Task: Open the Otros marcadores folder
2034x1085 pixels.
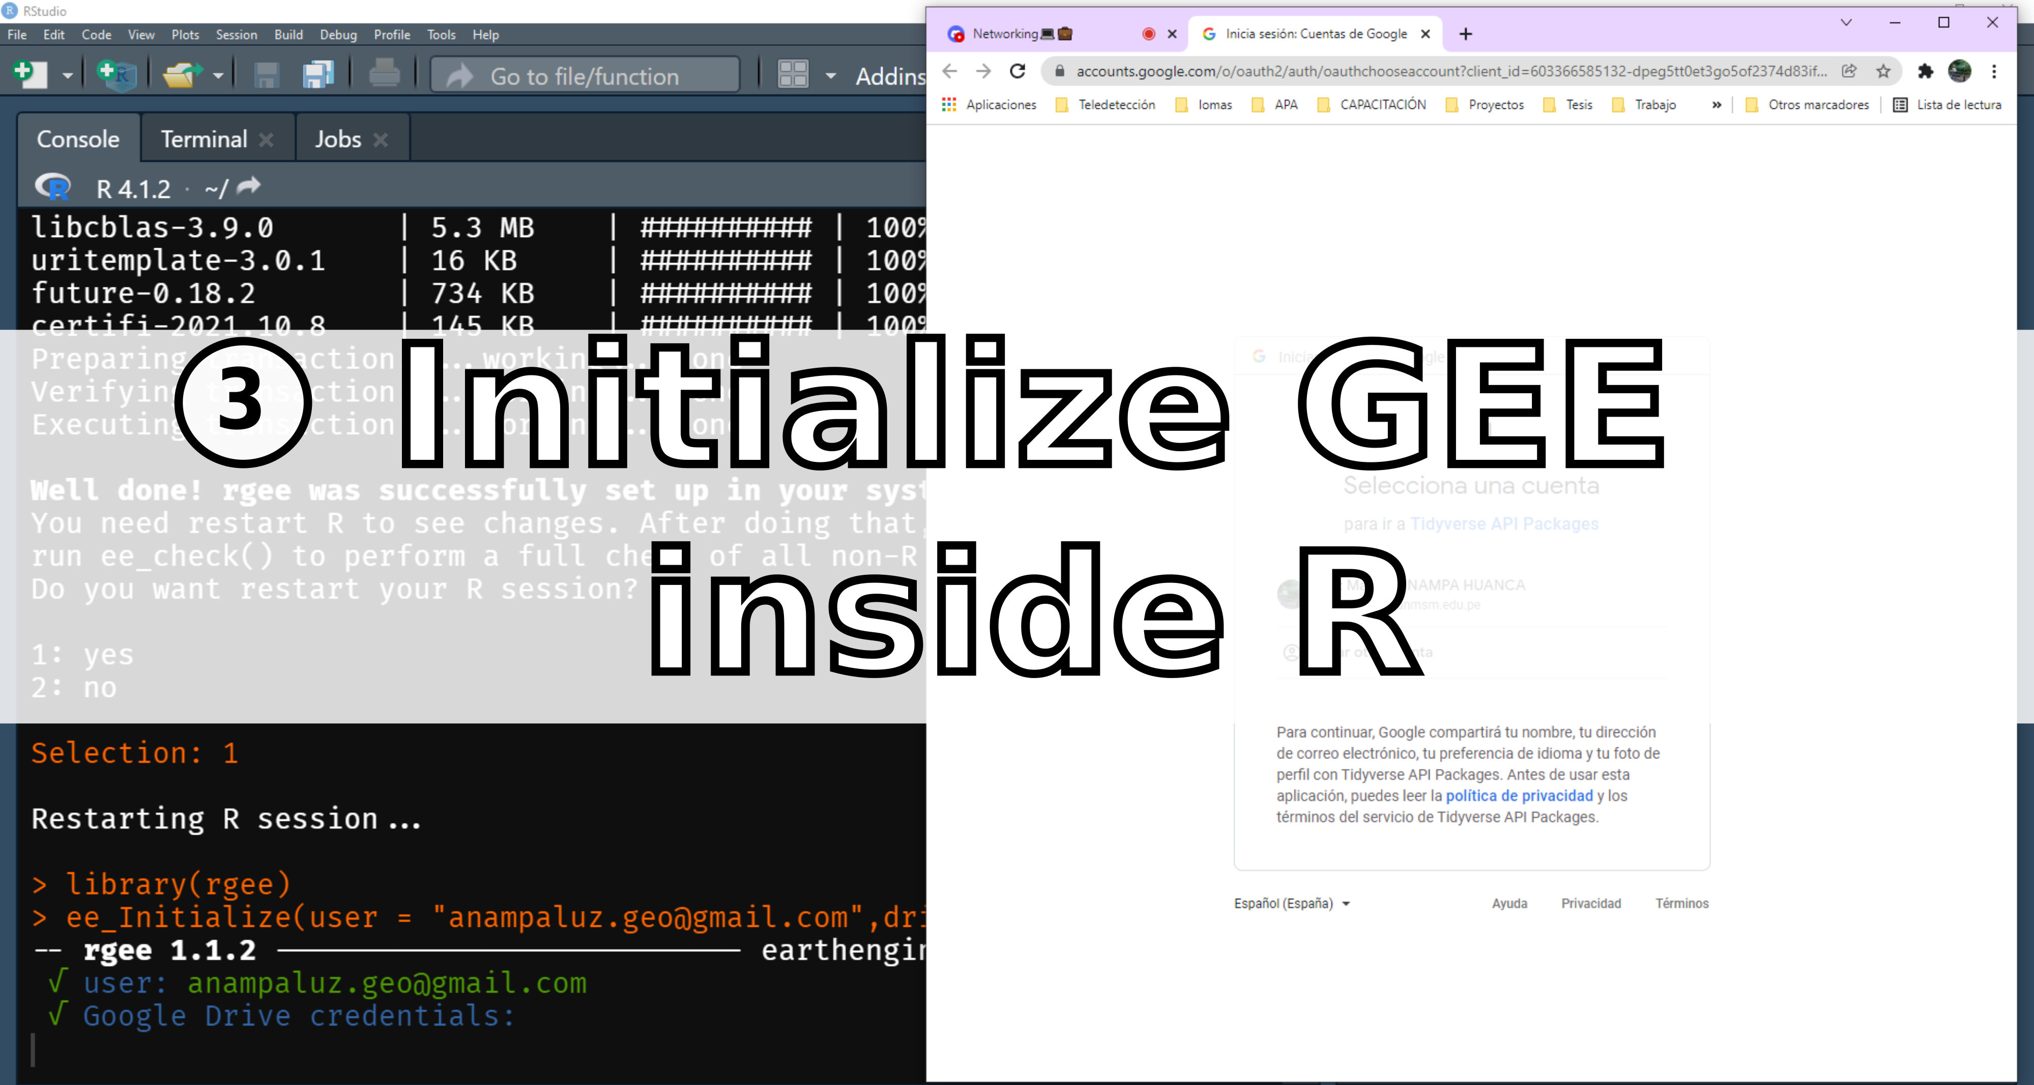Action: pos(1807,104)
